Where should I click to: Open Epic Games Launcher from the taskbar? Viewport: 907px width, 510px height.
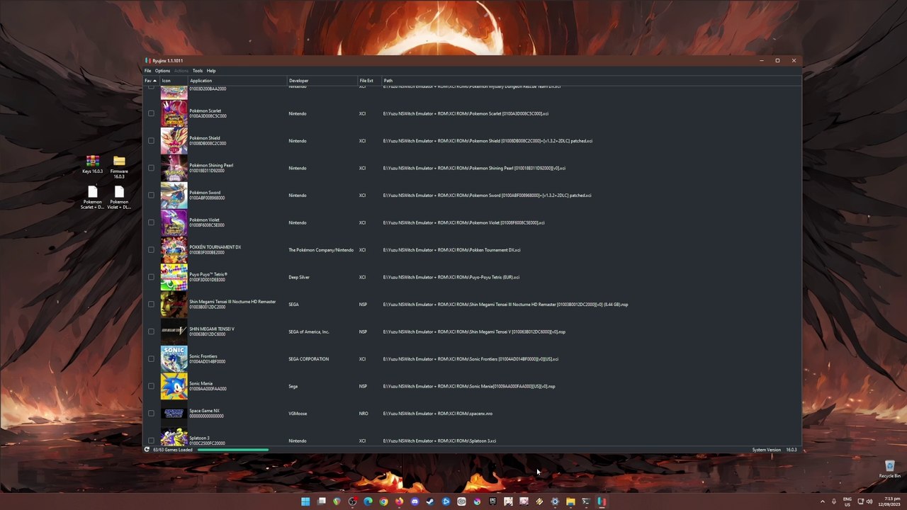pos(492,501)
